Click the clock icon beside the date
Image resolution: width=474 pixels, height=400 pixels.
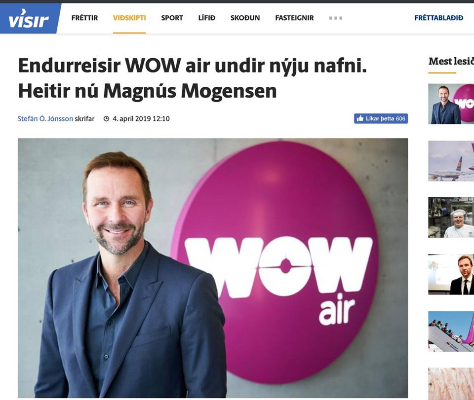tap(106, 119)
